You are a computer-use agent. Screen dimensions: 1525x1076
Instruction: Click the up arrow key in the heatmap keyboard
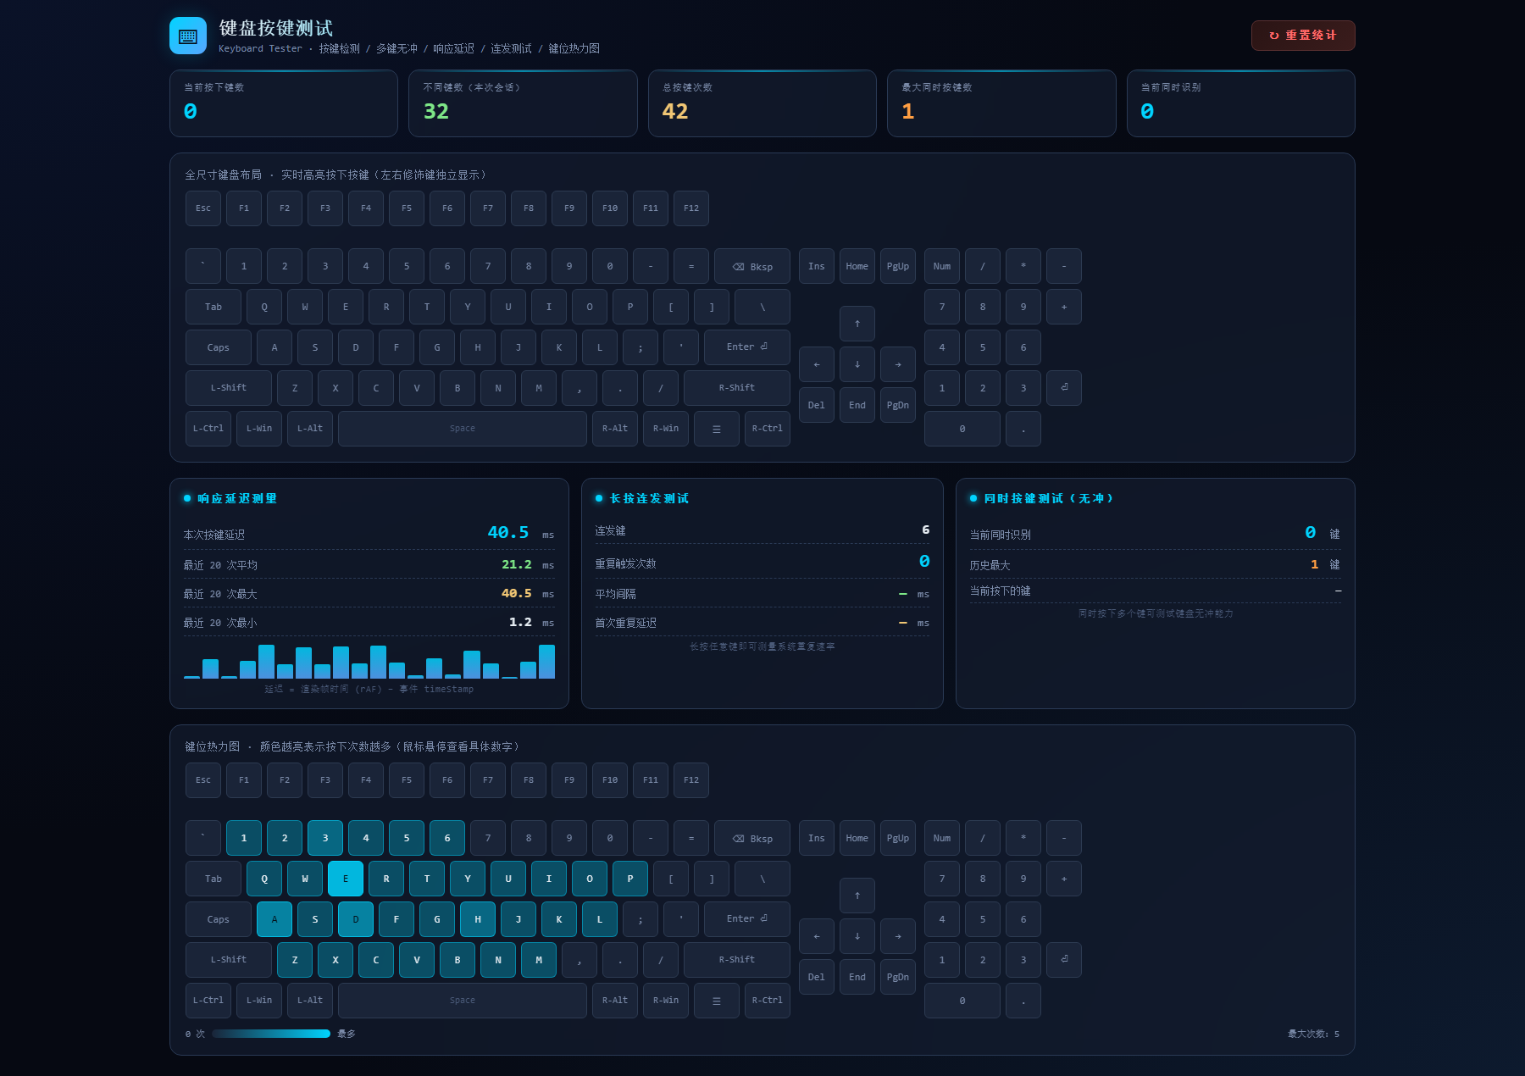tap(857, 896)
